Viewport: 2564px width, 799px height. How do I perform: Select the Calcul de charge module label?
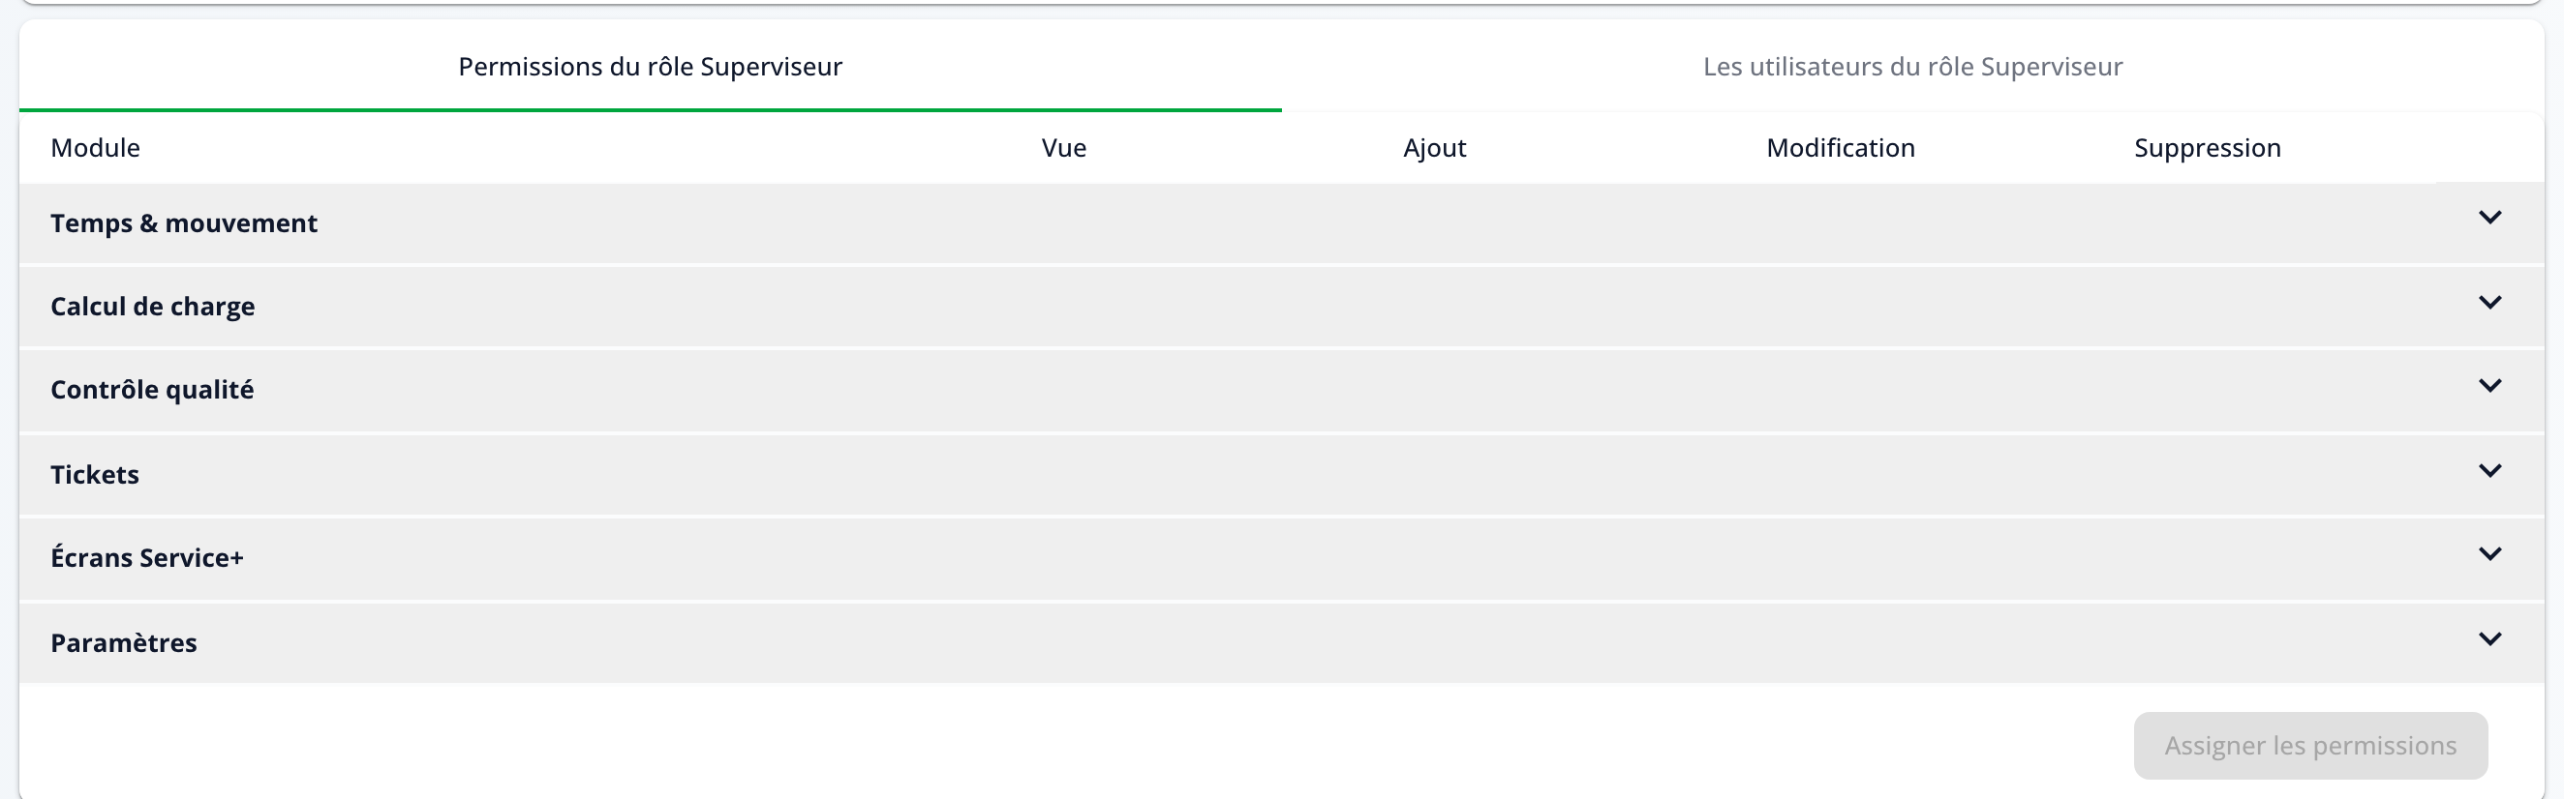click(x=152, y=306)
